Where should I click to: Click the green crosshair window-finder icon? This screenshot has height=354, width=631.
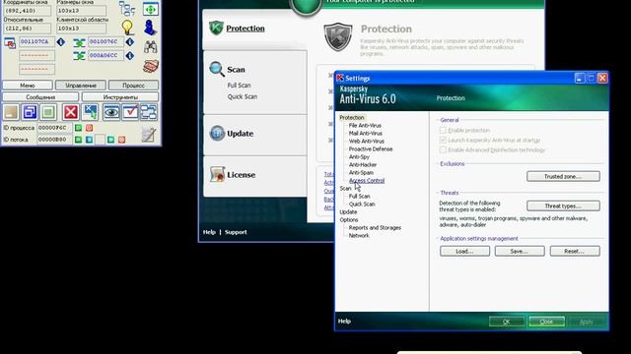151,9
